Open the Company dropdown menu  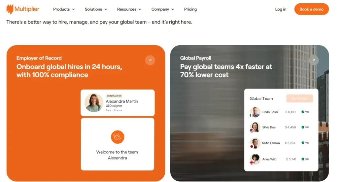coord(163,9)
